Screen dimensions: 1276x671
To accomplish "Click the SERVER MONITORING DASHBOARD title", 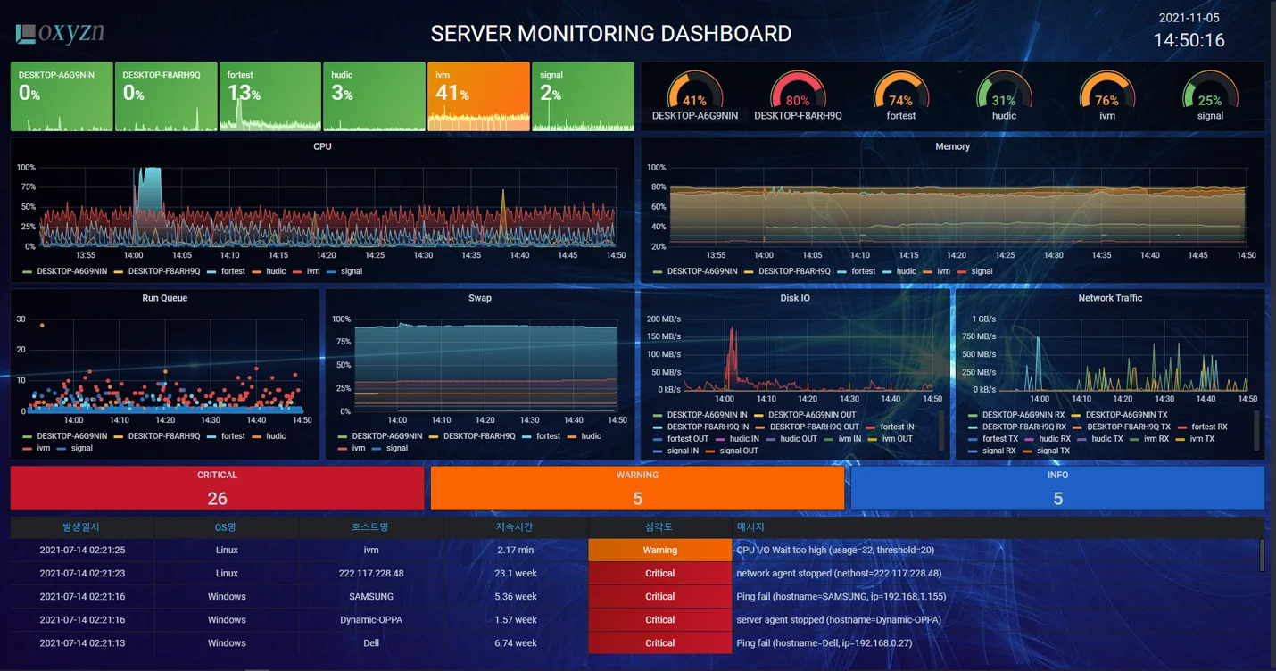I will point(611,34).
